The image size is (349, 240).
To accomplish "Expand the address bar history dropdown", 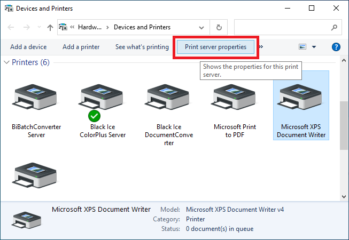I will tap(201, 28).
